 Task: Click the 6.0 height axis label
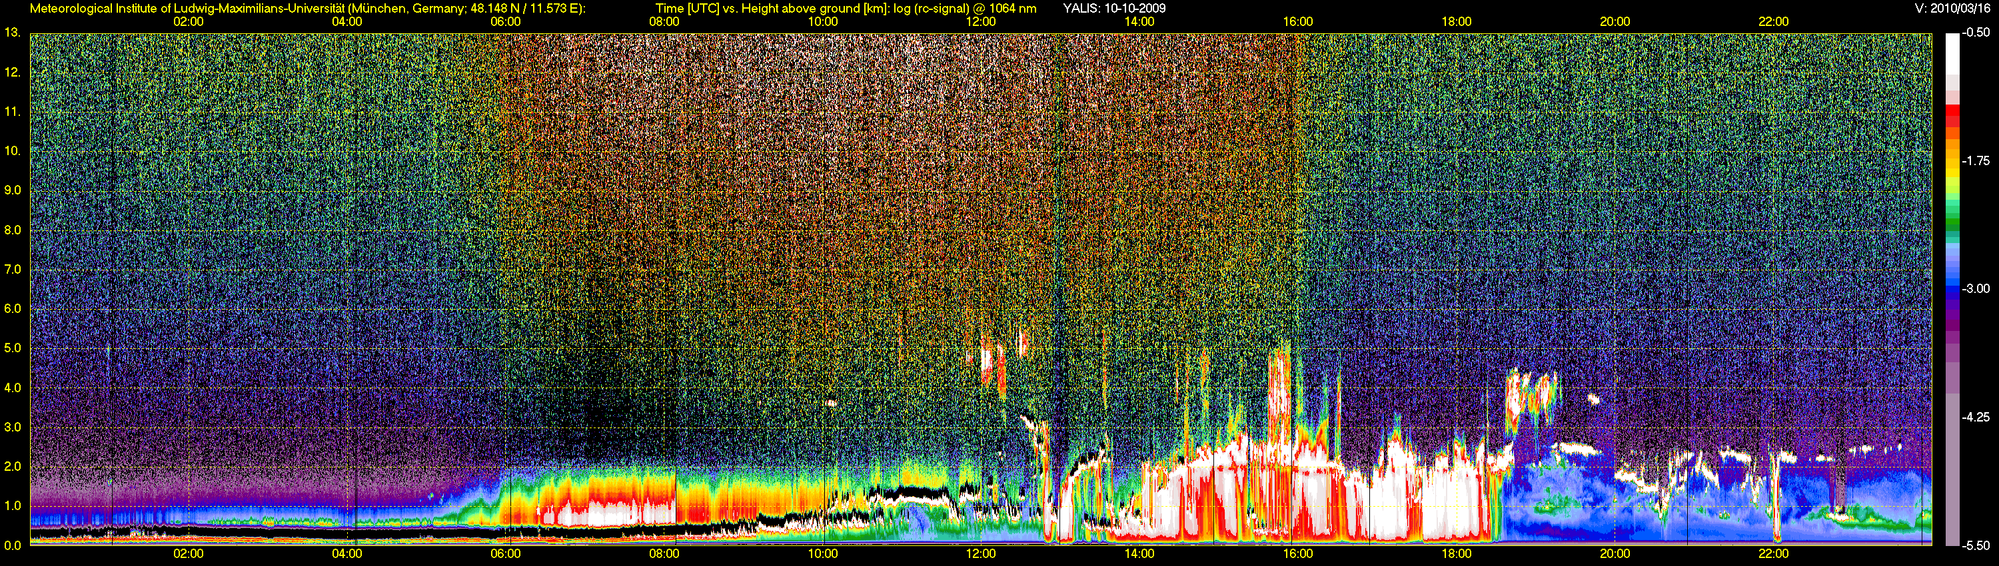pos(13,308)
